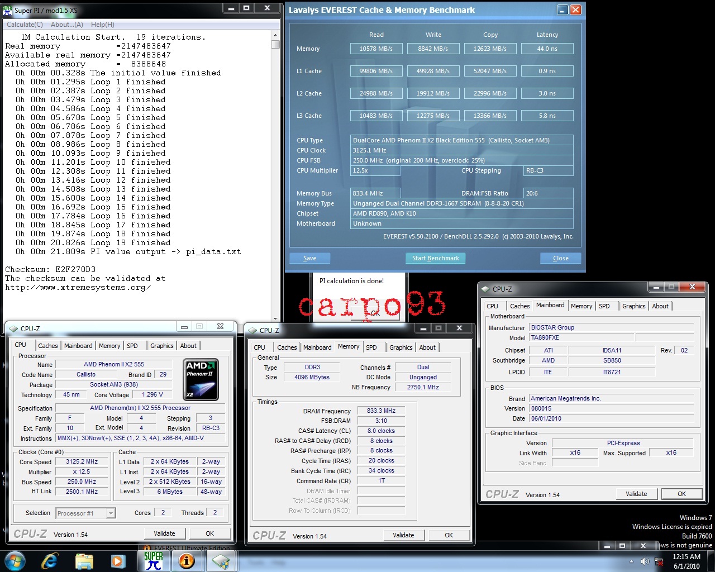The image size is (715, 572).
Task: Switch to Mainboard tab in CPU-Z CPU window
Action: [x=78, y=346]
